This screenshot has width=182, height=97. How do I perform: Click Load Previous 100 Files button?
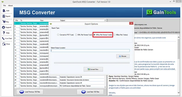(30, 92)
